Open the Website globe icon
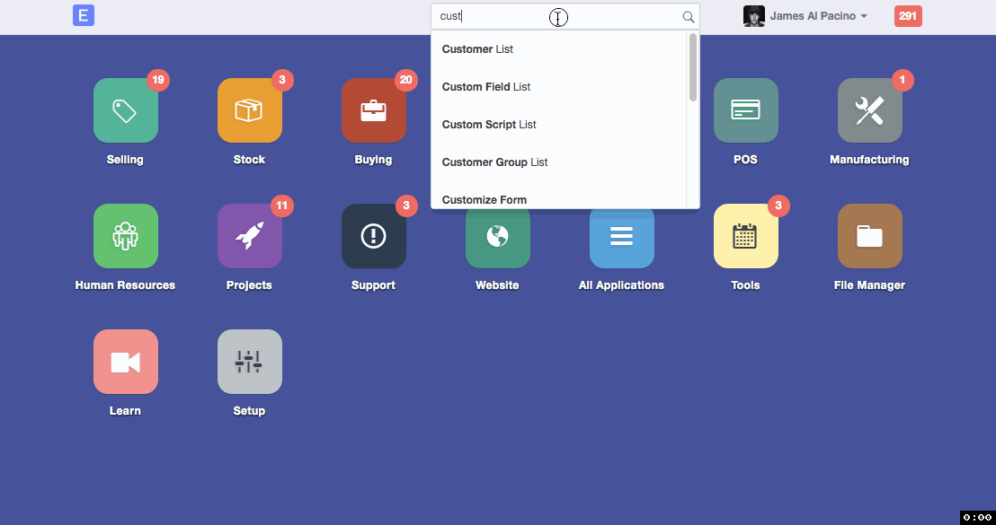 tap(498, 238)
